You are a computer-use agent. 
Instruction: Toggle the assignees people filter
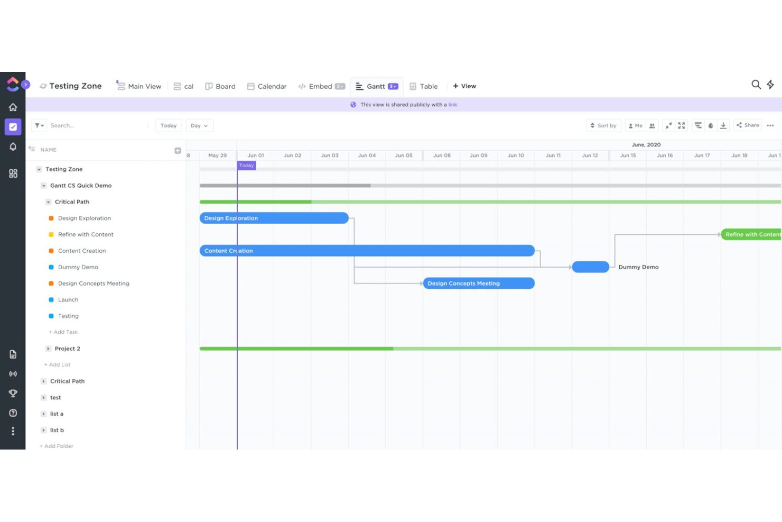coord(652,126)
